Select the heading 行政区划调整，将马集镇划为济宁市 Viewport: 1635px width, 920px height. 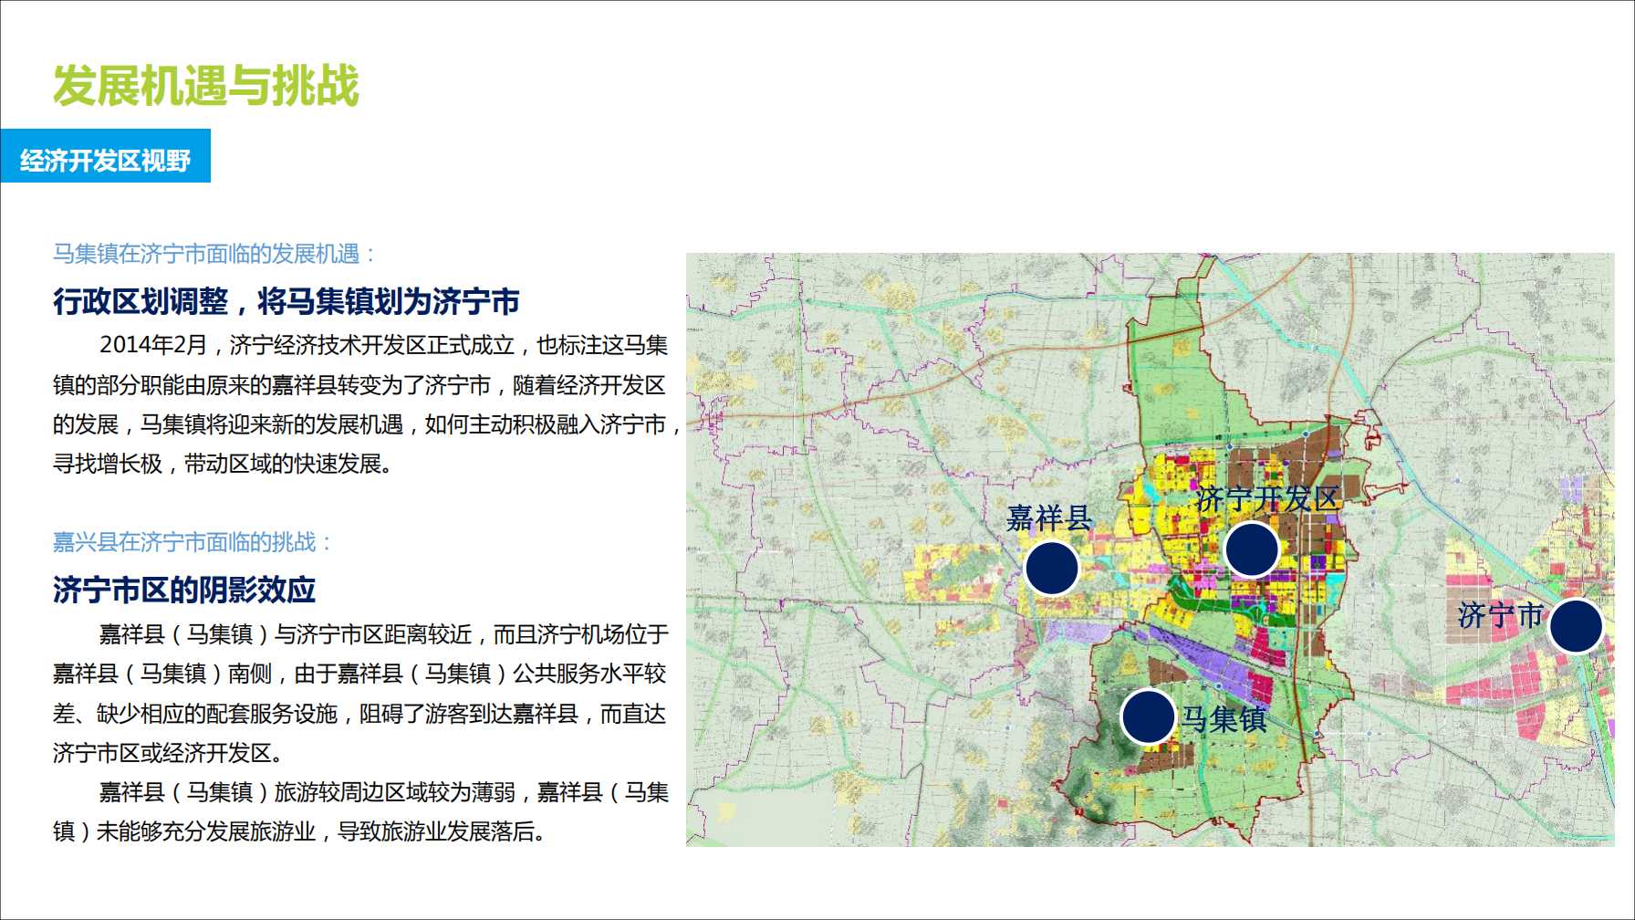(x=286, y=301)
